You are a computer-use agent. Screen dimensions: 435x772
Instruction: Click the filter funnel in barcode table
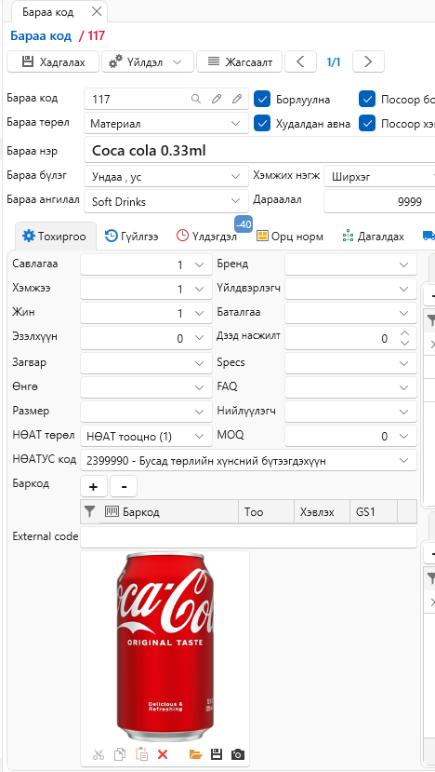[89, 512]
